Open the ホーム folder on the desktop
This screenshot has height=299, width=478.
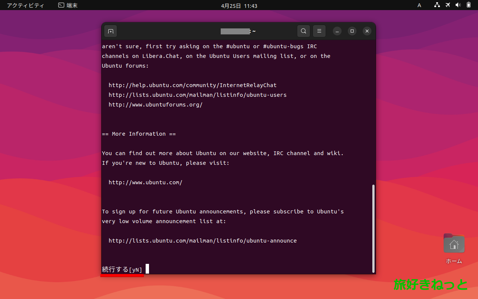453,243
